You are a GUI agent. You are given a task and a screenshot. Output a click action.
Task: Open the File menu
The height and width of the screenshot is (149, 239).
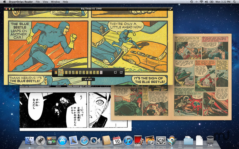coord(38,2)
